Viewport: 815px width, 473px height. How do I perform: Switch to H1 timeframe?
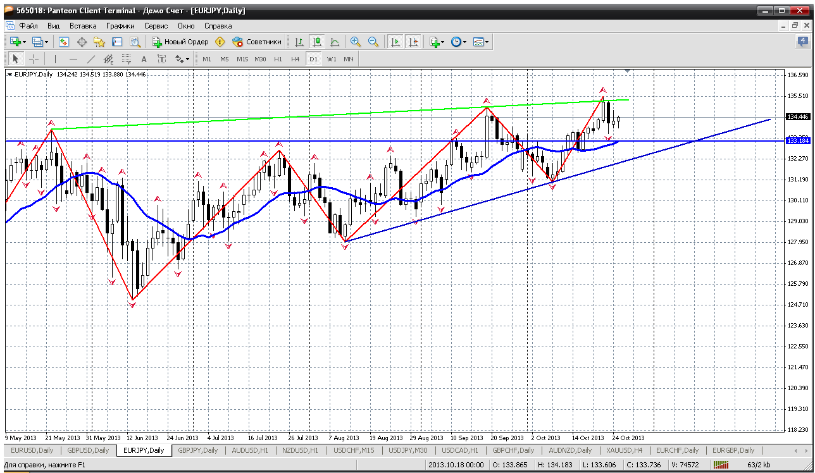pos(278,59)
